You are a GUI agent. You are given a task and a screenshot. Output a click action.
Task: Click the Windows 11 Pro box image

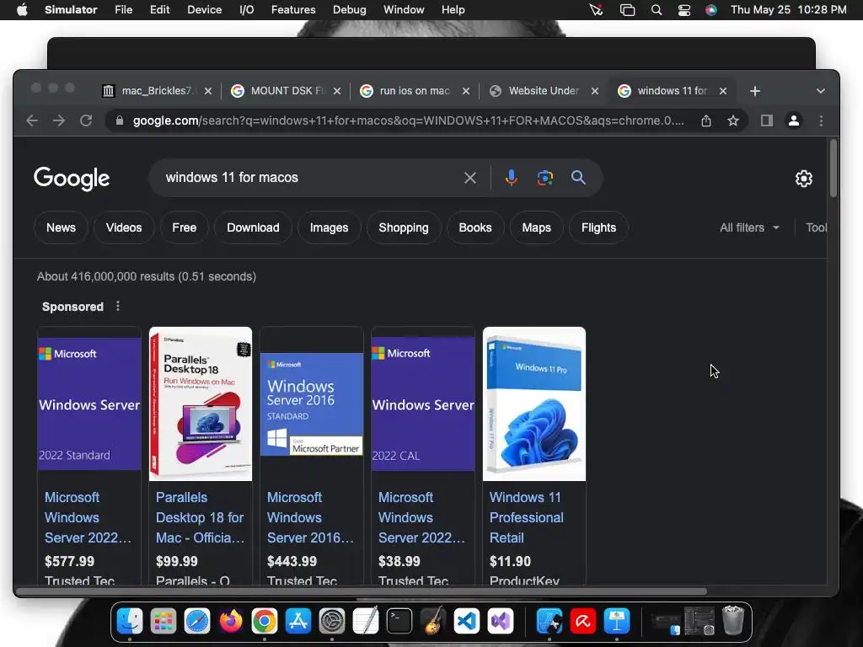534,404
